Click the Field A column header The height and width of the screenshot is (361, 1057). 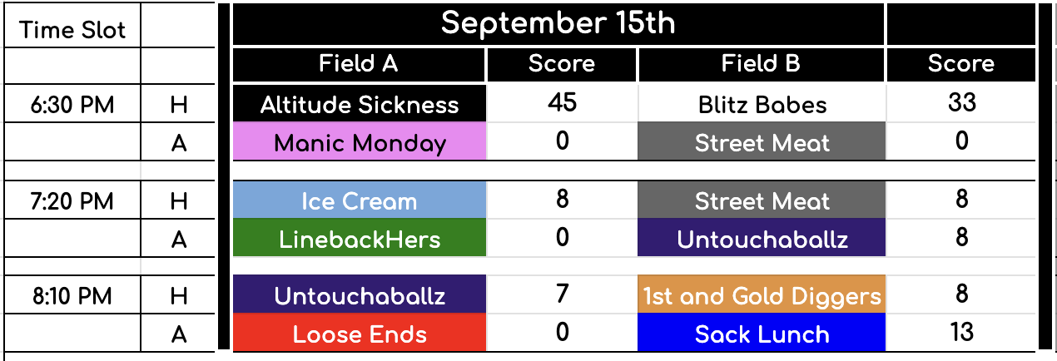[359, 64]
